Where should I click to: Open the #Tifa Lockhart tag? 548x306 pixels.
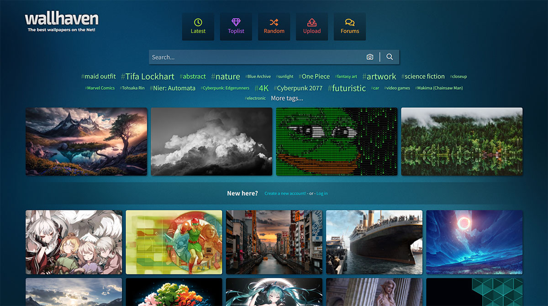click(148, 76)
